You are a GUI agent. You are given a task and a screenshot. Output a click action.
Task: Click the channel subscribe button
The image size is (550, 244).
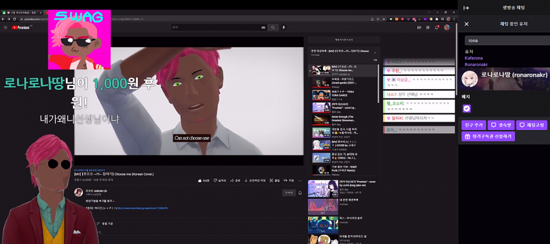click(x=289, y=193)
